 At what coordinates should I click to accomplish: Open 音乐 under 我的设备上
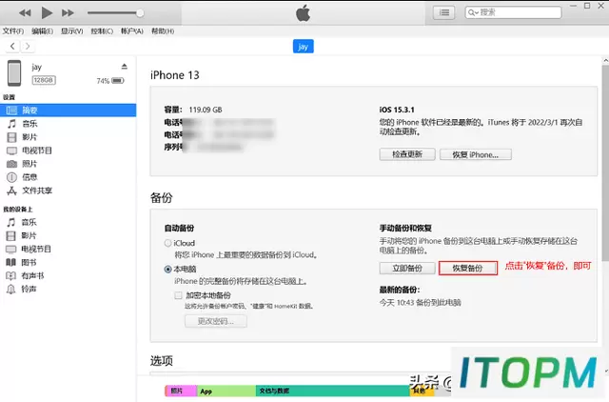(x=29, y=222)
